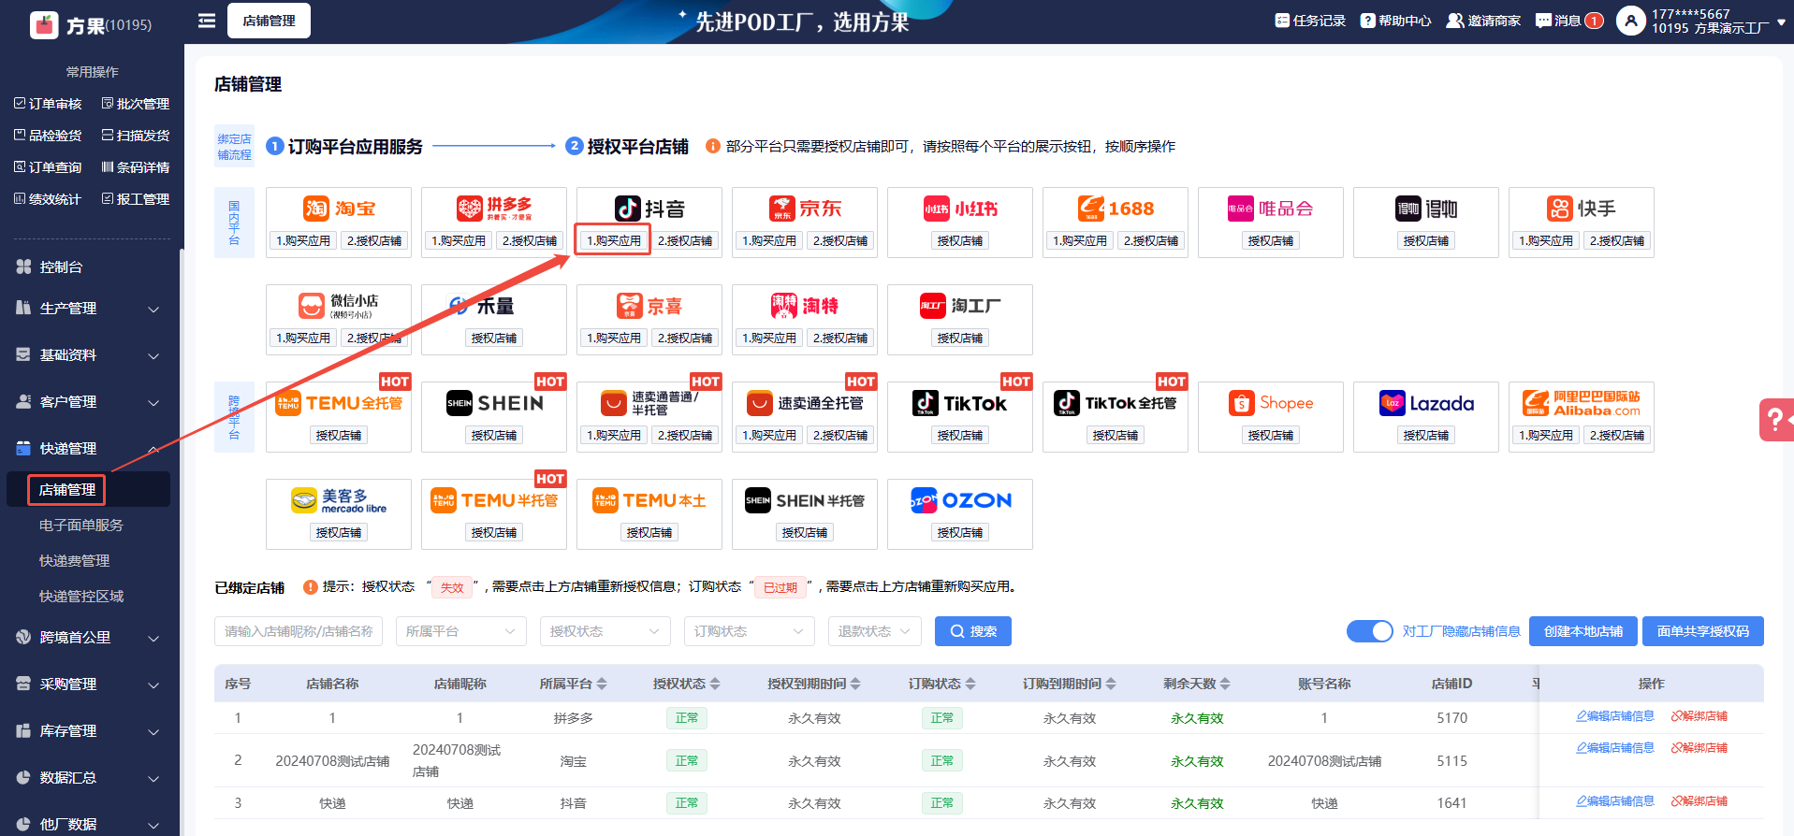Open 帮助中心 help center
This screenshot has height=836, width=1794.
click(1395, 21)
